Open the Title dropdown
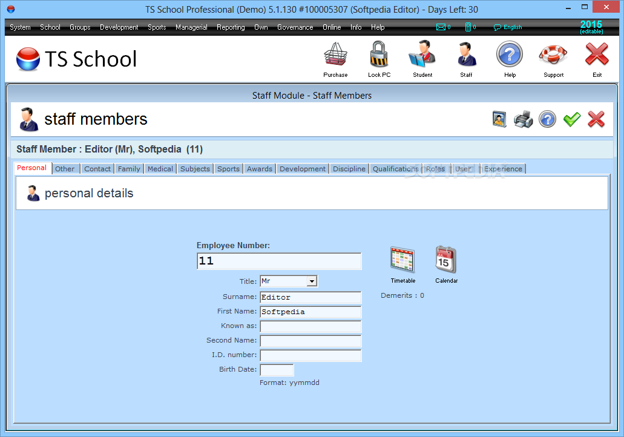Image resolution: width=624 pixels, height=437 pixels. coord(312,281)
